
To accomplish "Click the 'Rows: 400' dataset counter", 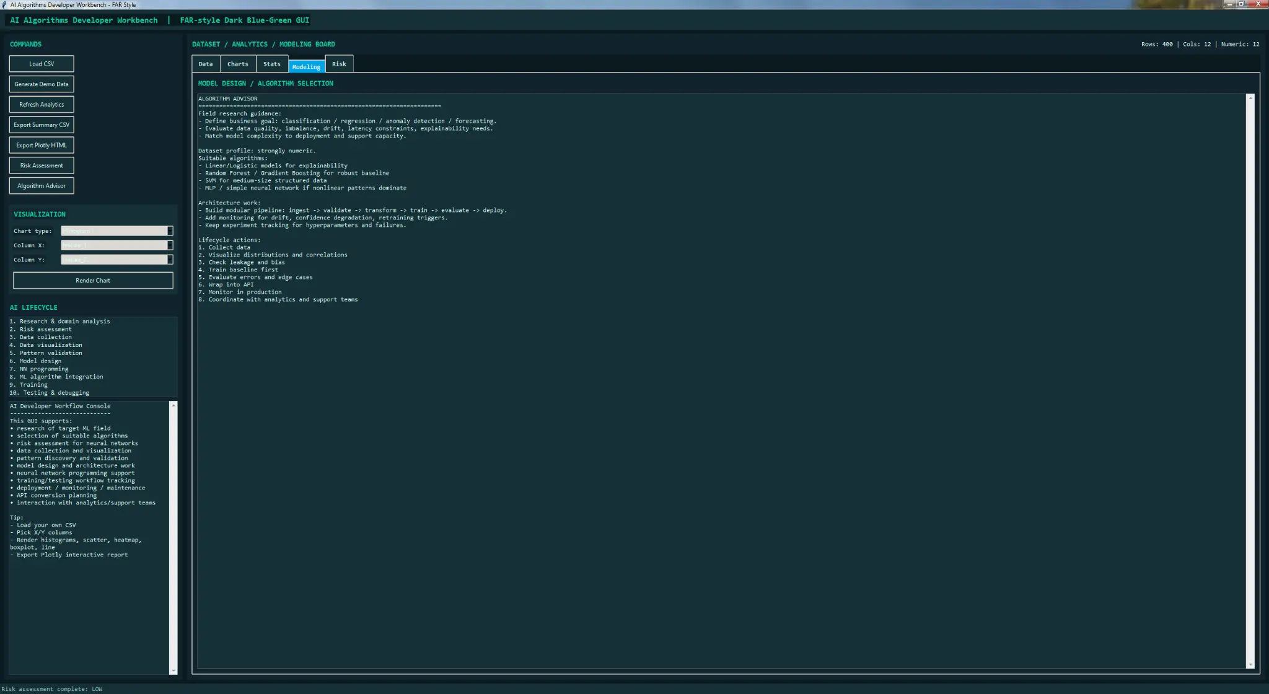I will pyautogui.click(x=1157, y=45).
